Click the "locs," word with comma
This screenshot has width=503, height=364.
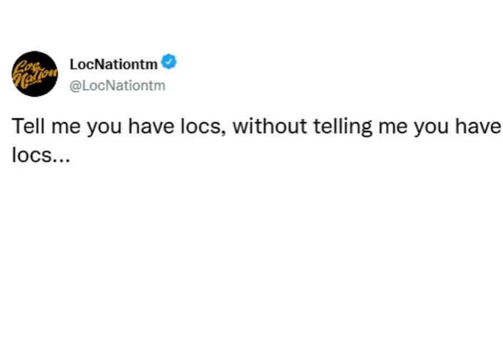(x=203, y=127)
